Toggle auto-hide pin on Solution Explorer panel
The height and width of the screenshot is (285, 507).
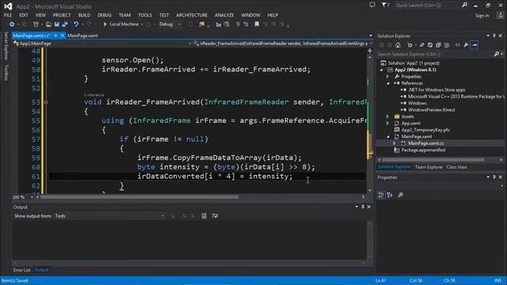tap(494, 36)
